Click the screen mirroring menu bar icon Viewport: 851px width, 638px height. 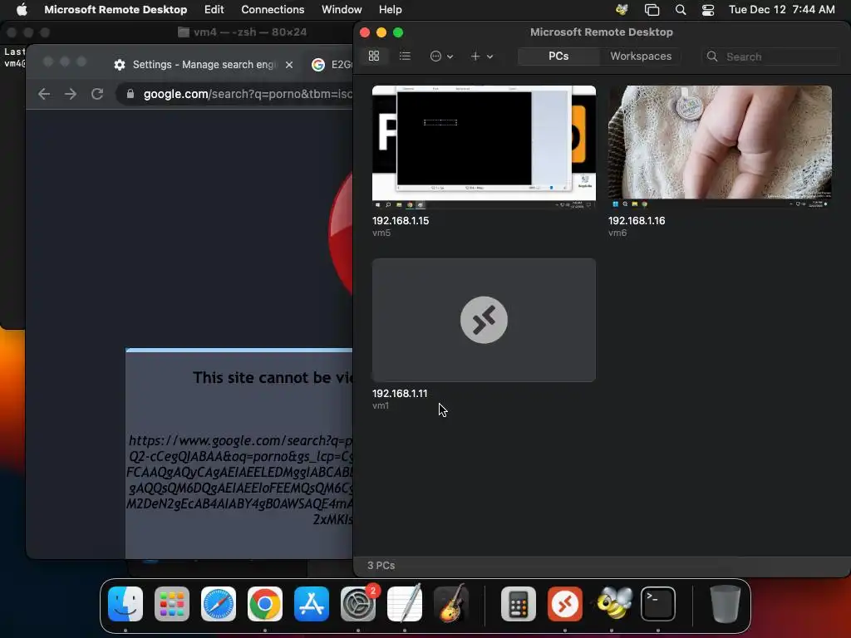pos(652,9)
